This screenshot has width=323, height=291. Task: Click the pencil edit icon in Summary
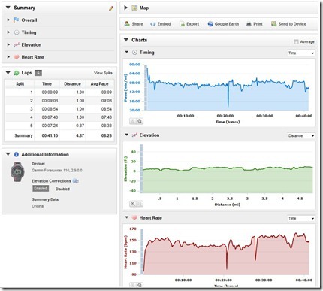click(x=111, y=8)
